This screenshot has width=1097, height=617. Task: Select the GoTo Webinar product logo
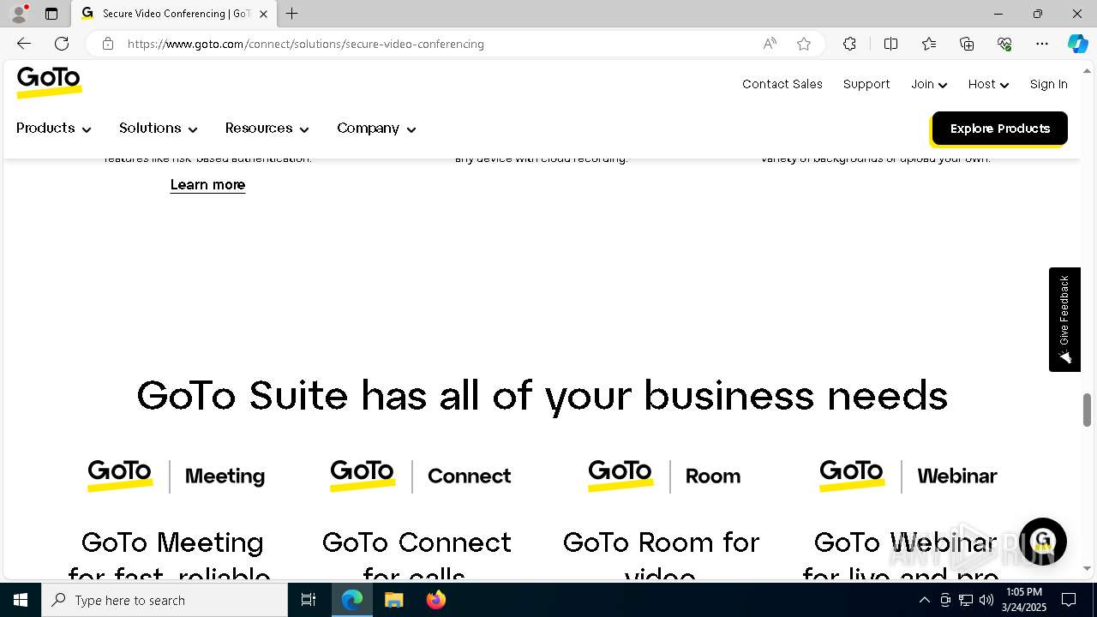(x=908, y=476)
